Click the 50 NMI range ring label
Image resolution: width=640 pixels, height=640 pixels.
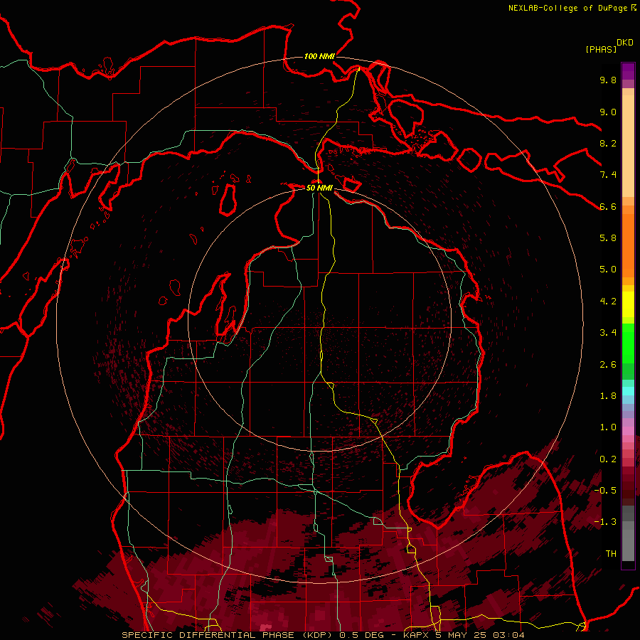point(319,188)
